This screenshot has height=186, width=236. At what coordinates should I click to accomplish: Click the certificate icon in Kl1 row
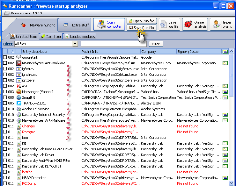pyautogui.click(x=225, y=143)
